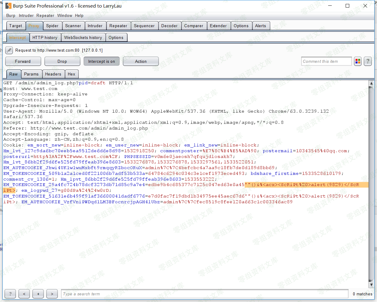The image size is (377, 302).
Task: Click the highlight color picker grid icon
Action: pos(358,61)
